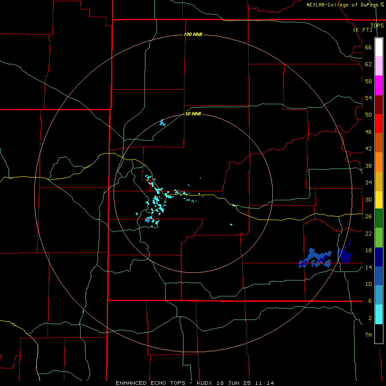Click the black TH threshold swatch
The image size is (386, 386).
(379, 334)
